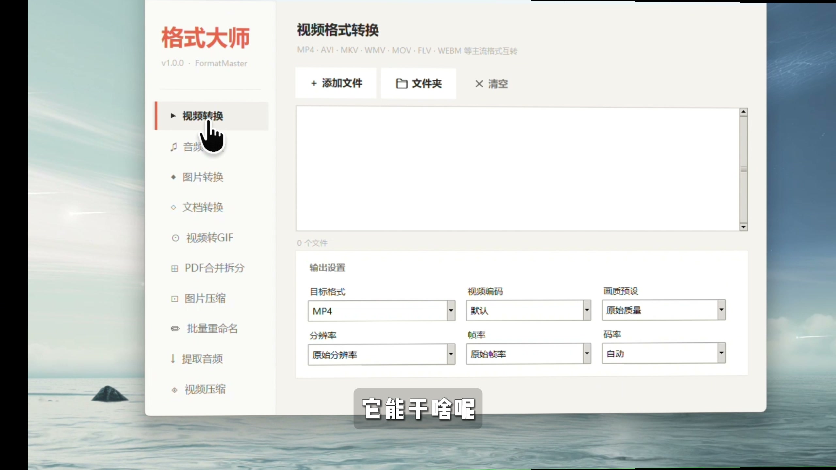The image size is (836, 470).
Task: Click the 清空 button
Action: (491, 84)
